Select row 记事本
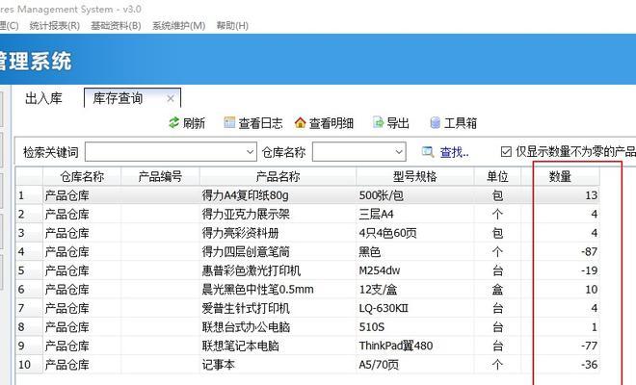Viewport: 636px width, 385px height. coord(307,365)
